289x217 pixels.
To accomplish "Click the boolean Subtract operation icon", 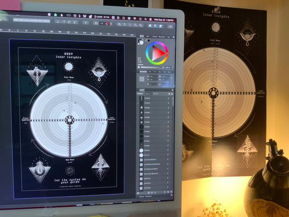I will [x=124, y=25].
